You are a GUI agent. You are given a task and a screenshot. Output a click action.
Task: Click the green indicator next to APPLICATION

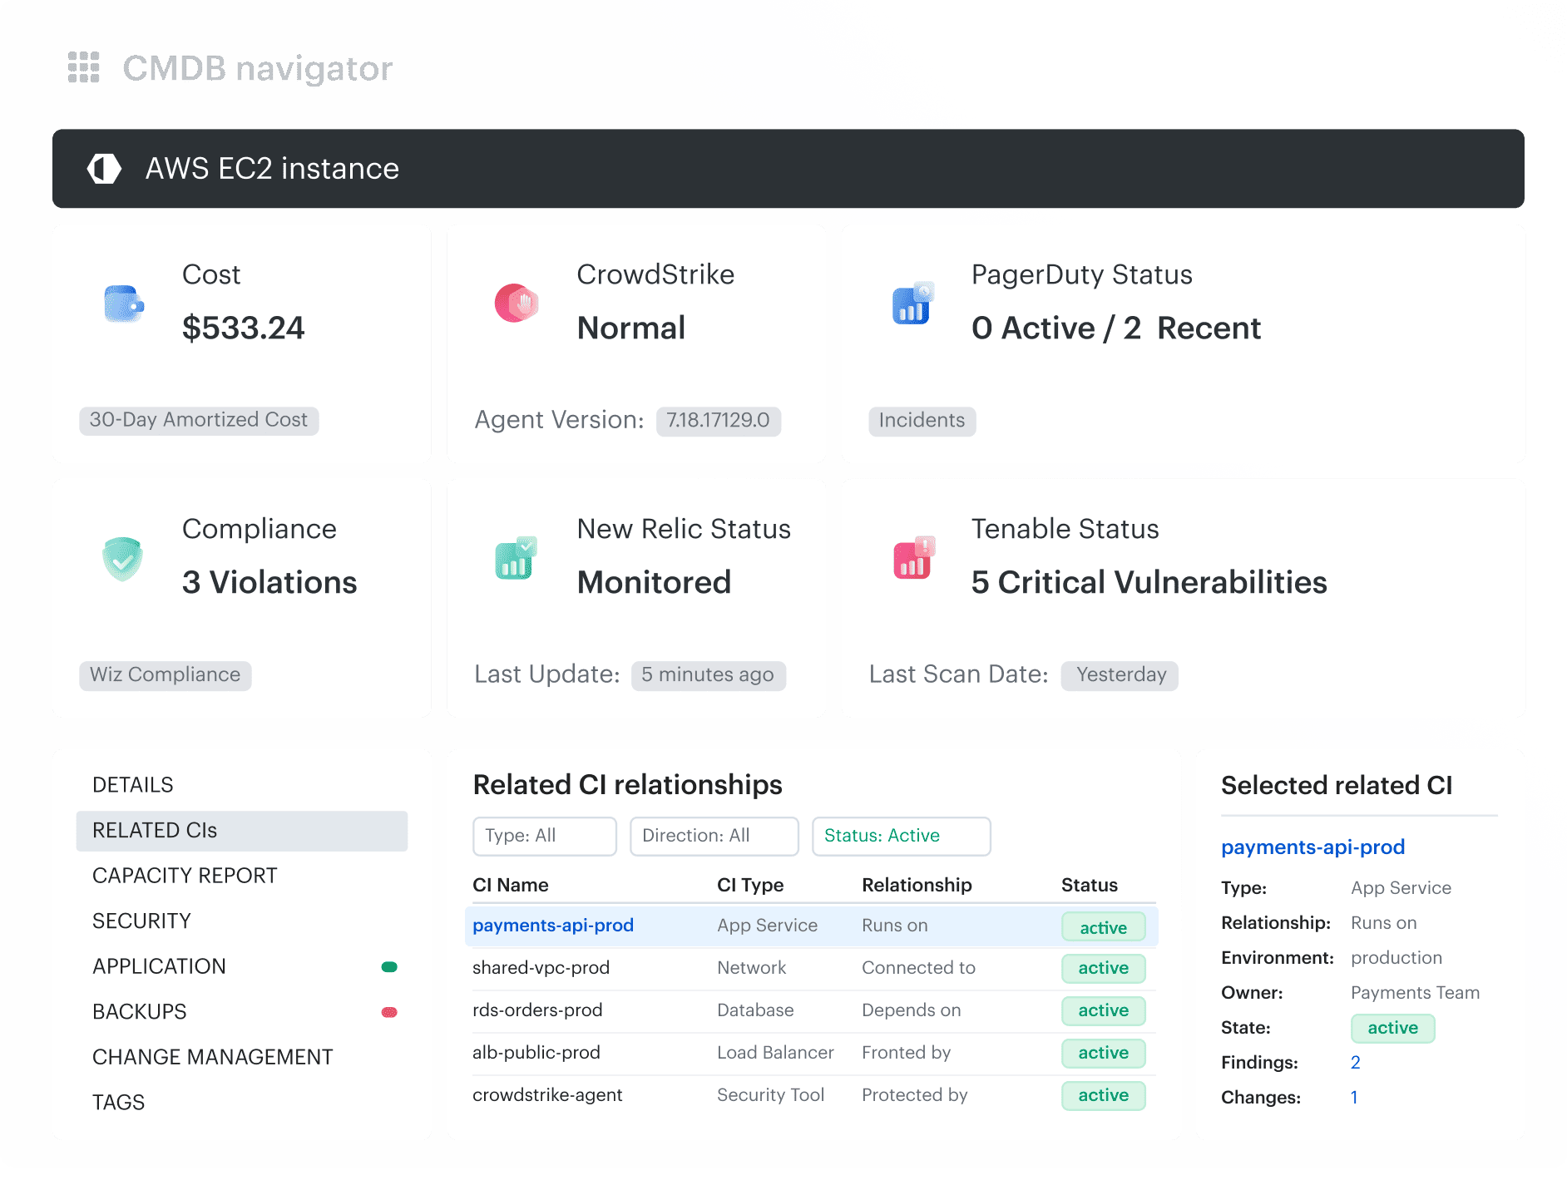coord(389,966)
